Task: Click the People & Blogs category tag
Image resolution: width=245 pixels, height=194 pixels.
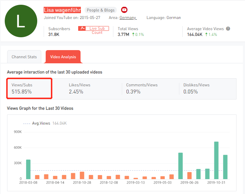Action: point(101,10)
